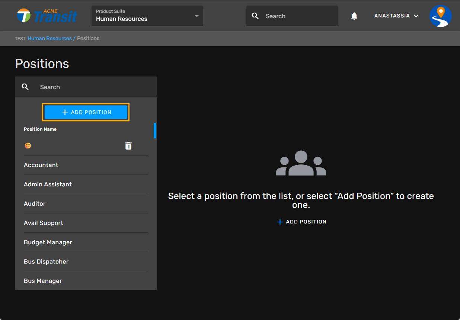Select Accountant from the position list

click(x=41, y=165)
